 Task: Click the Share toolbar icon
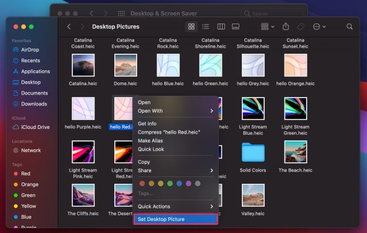286,26
